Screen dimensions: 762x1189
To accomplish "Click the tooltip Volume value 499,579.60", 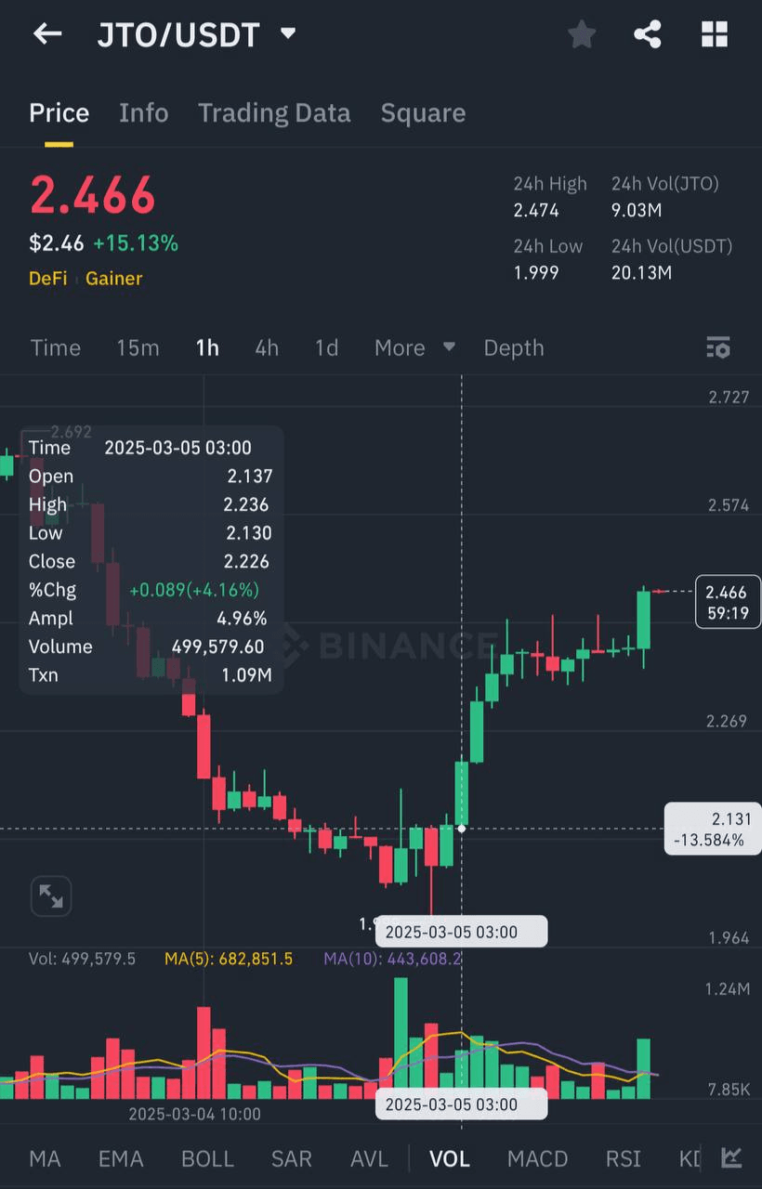I will (x=217, y=647).
